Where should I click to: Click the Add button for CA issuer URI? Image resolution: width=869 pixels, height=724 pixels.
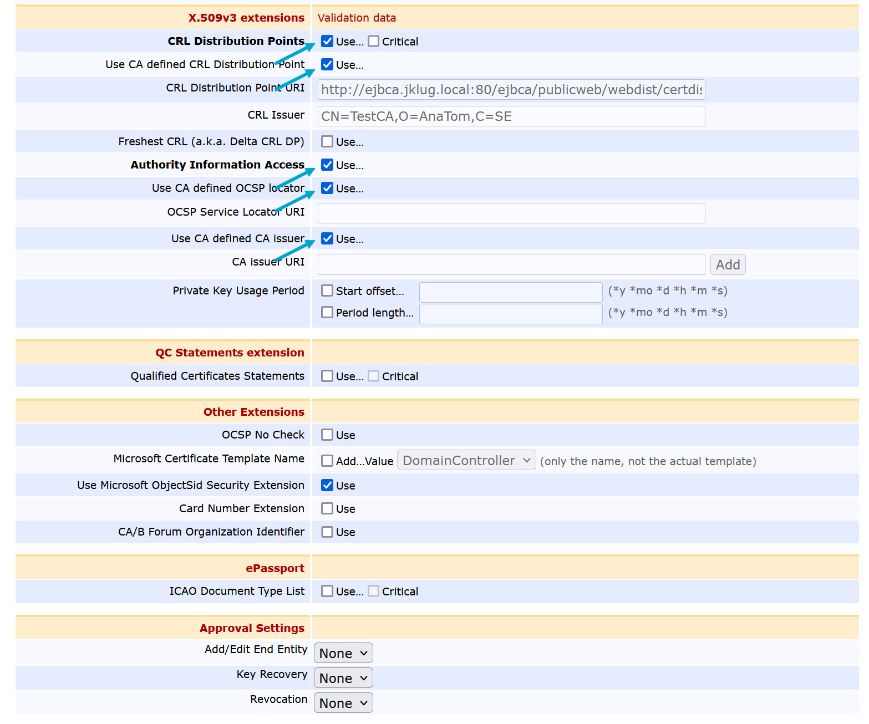click(x=728, y=265)
